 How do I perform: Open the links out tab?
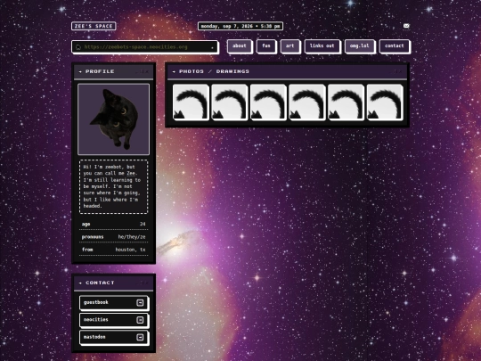(x=322, y=46)
